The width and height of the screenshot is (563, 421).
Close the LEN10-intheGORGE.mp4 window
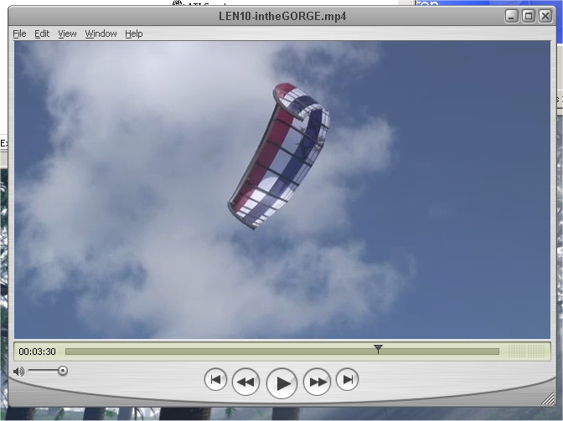544,16
